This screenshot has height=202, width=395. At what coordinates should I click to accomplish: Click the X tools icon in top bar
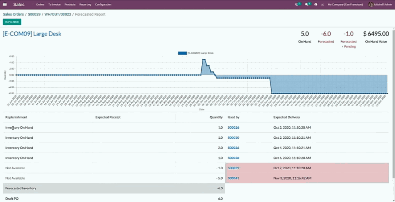[x=322, y=5]
